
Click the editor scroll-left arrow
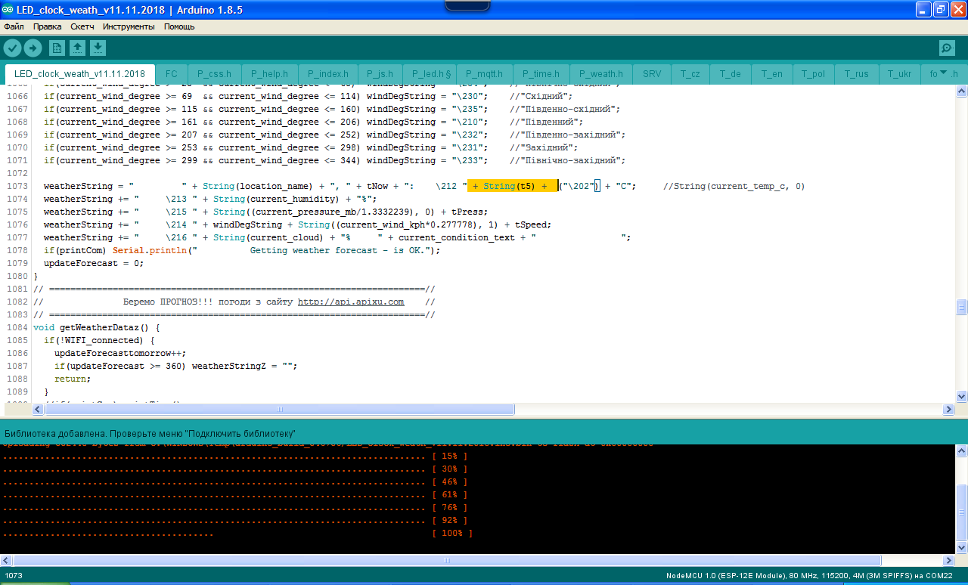tap(38, 409)
